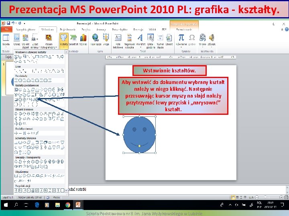The image size is (289, 216).
Task: Expand the Wideo dropdown arrow
Action: click(202, 47)
